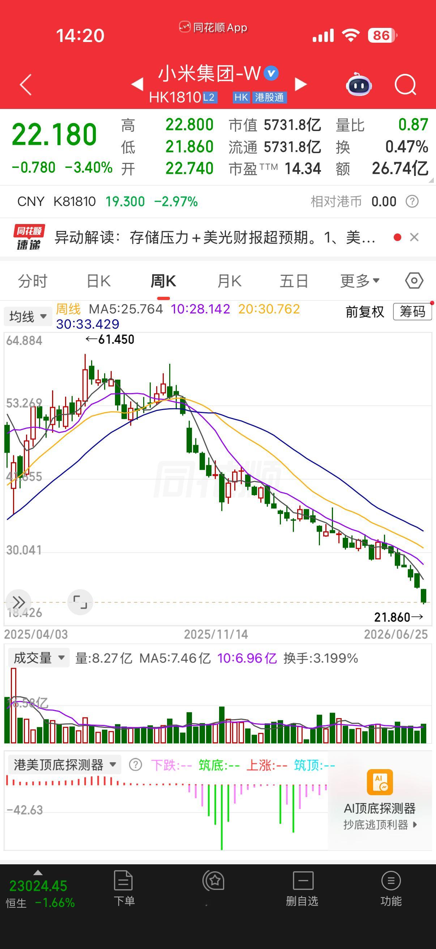Tap the 筑顶 indicator label
This screenshot has height=949, width=436.
315,765
